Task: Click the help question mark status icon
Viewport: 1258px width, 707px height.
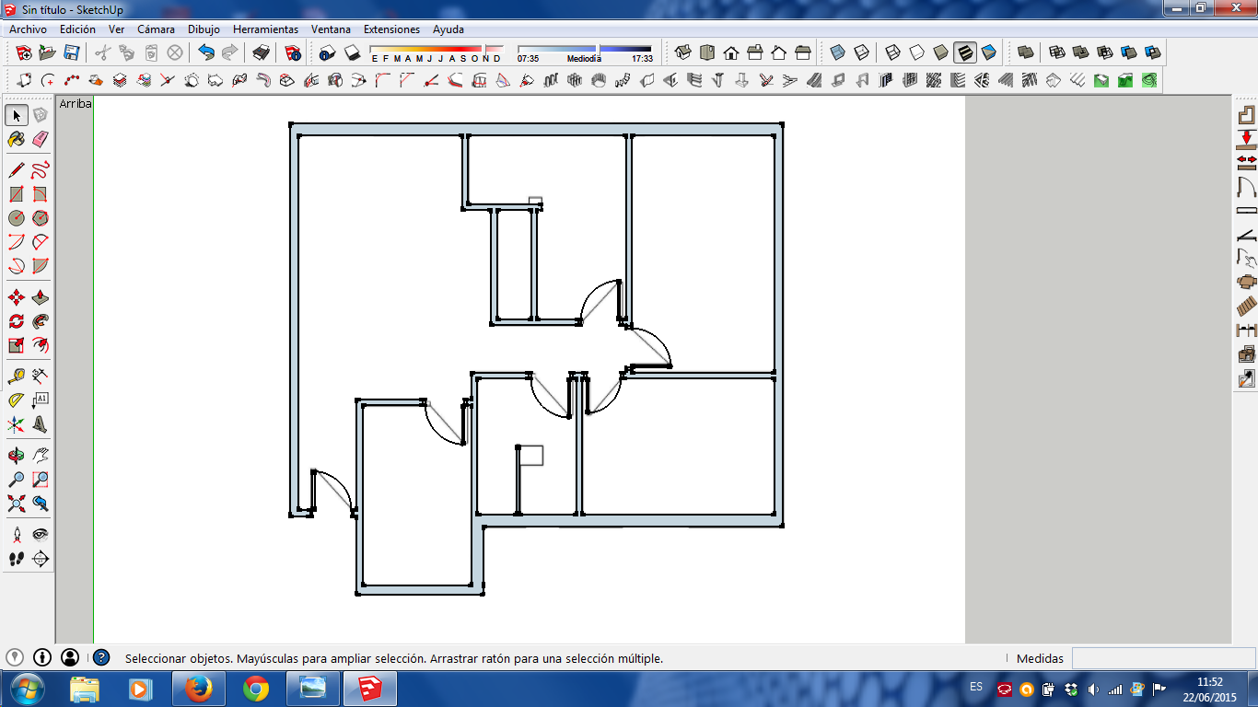Action: click(101, 657)
